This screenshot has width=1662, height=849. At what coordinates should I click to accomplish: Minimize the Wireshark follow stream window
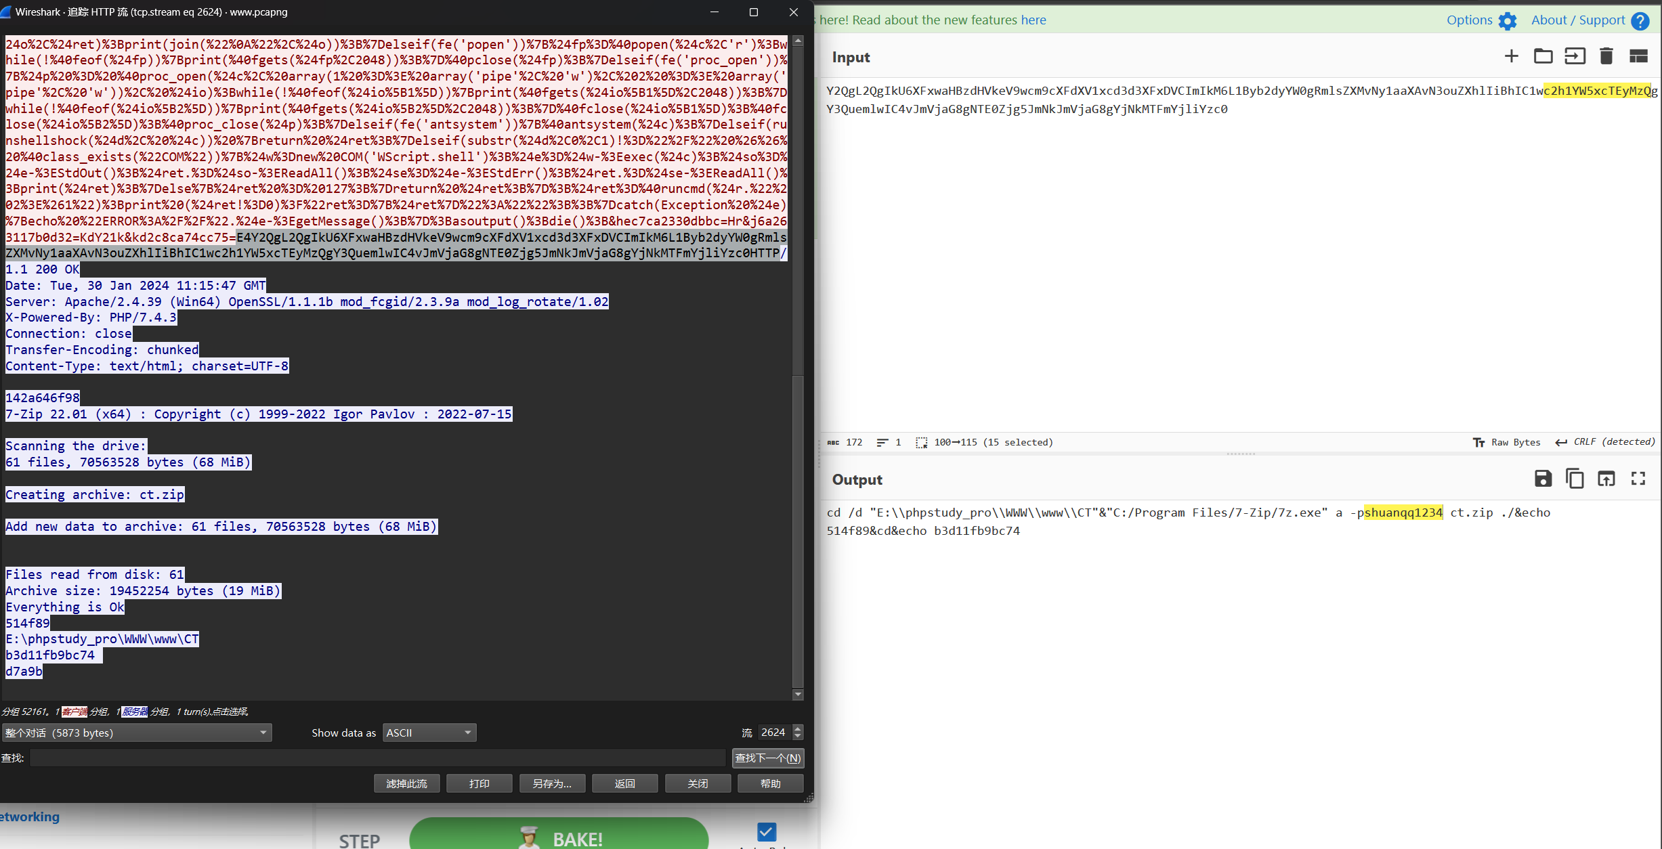point(714,12)
